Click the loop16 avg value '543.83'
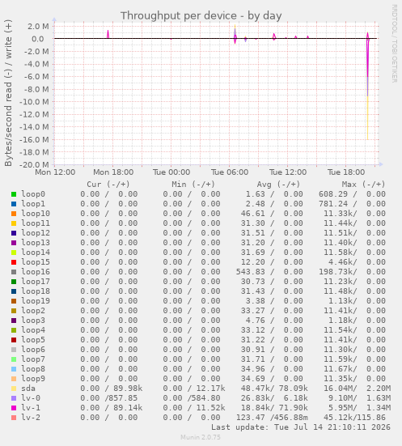Screen dimensions: 402x446 pyautogui.click(x=250, y=272)
